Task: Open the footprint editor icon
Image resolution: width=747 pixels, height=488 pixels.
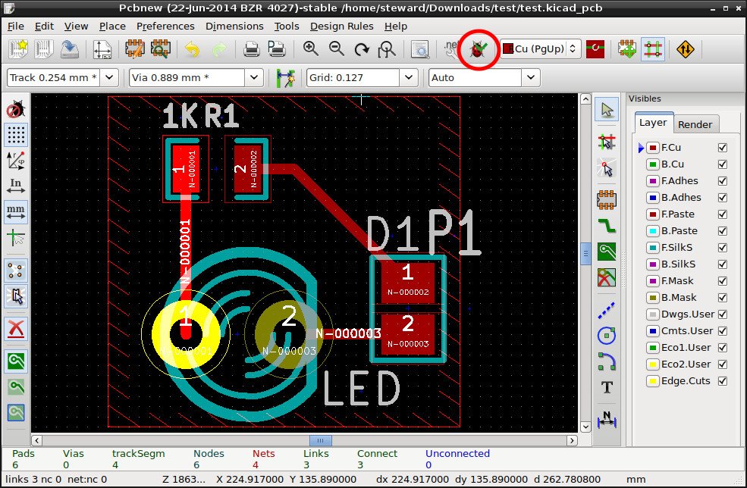Action: [x=135, y=49]
